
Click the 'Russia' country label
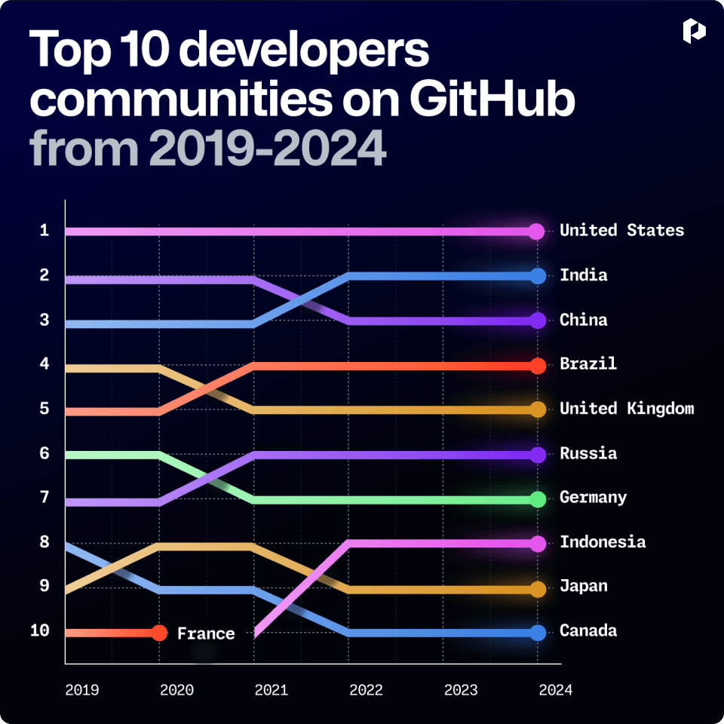point(588,453)
